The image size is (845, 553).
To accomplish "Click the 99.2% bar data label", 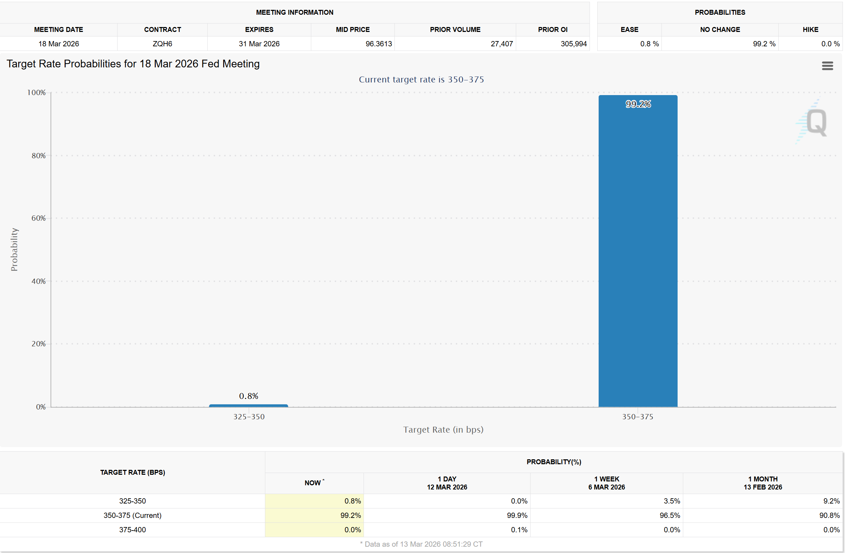I will (638, 104).
